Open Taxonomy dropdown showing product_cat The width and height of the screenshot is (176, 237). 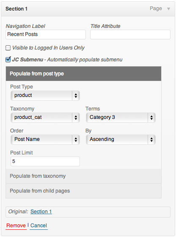point(45,118)
